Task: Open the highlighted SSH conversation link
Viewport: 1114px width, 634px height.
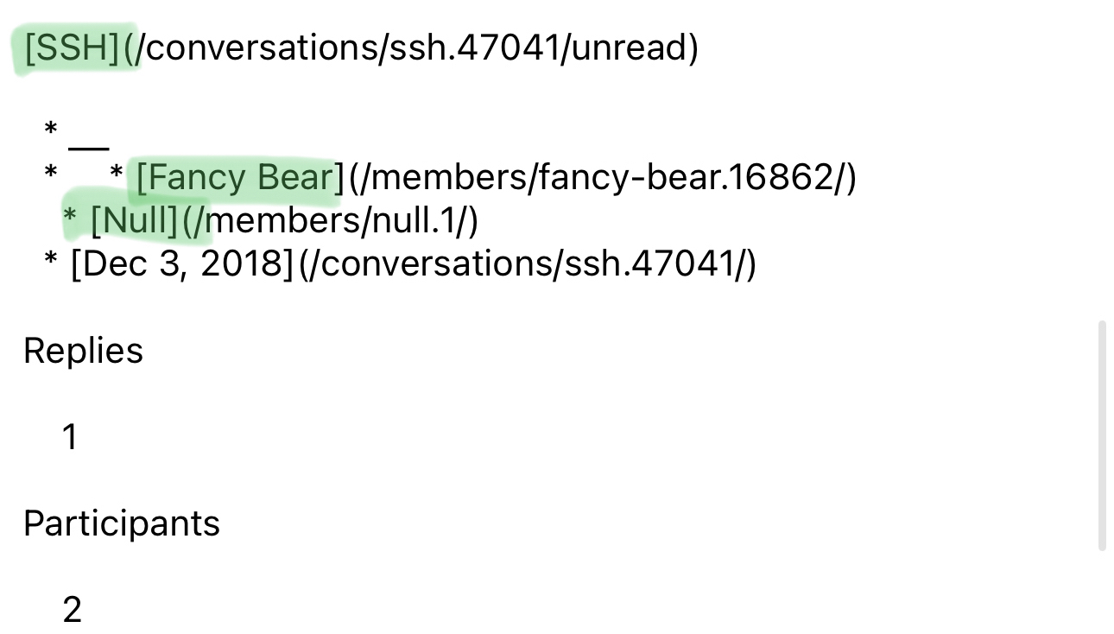Action: click(72, 48)
